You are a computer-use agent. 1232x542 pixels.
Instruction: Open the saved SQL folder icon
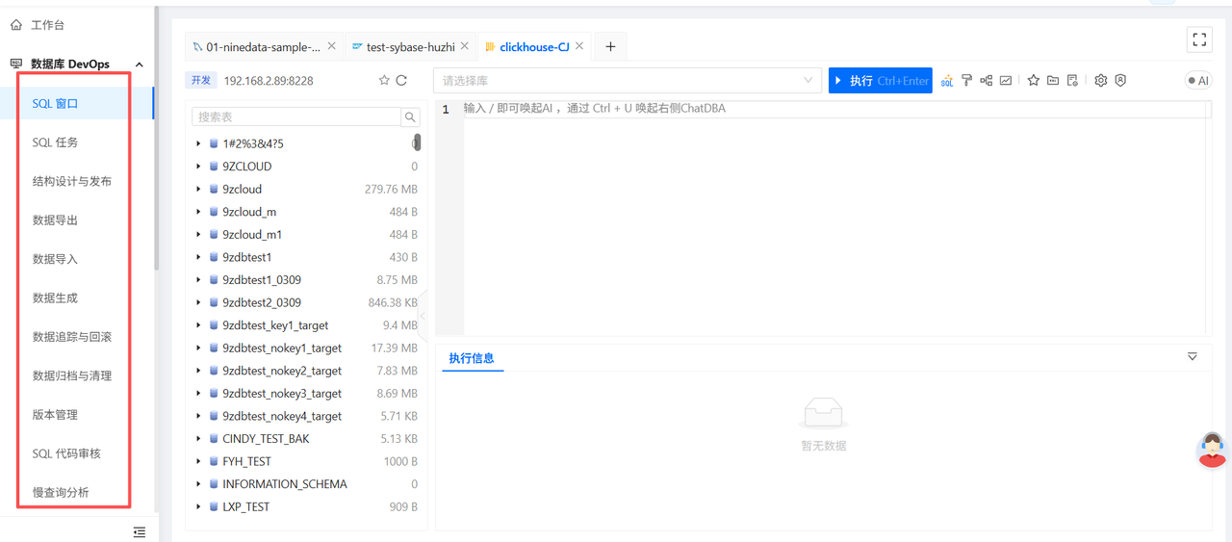pos(1053,81)
